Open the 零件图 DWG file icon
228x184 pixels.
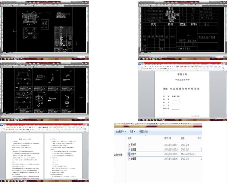point(129,145)
